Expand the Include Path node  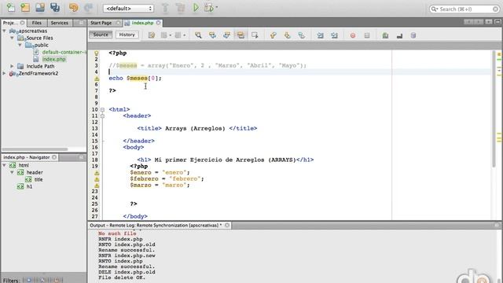point(13,66)
